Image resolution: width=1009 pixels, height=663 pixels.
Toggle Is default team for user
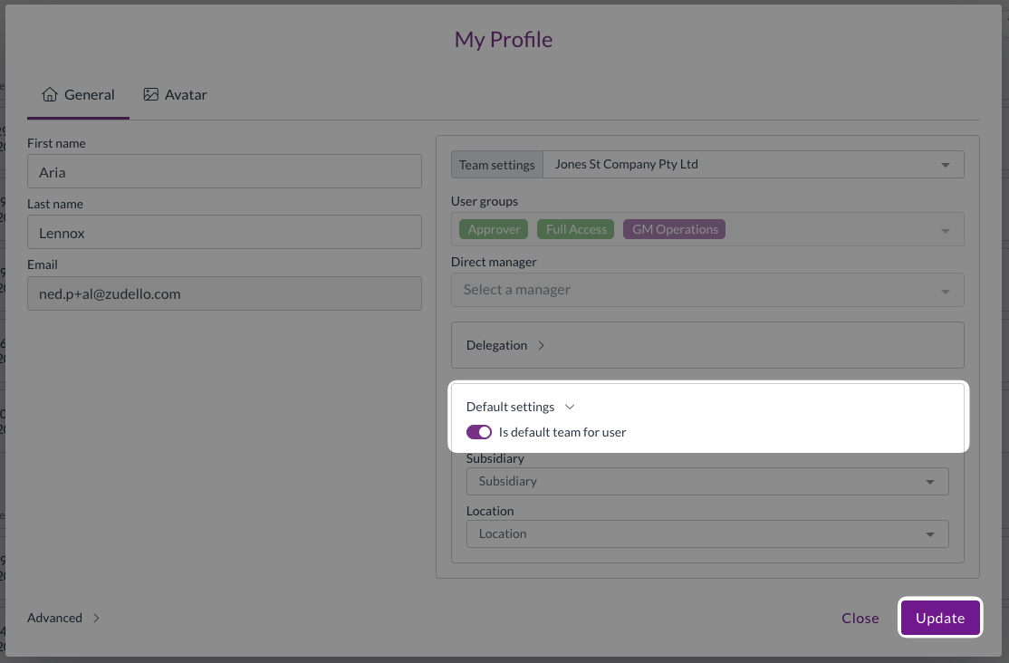point(479,432)
